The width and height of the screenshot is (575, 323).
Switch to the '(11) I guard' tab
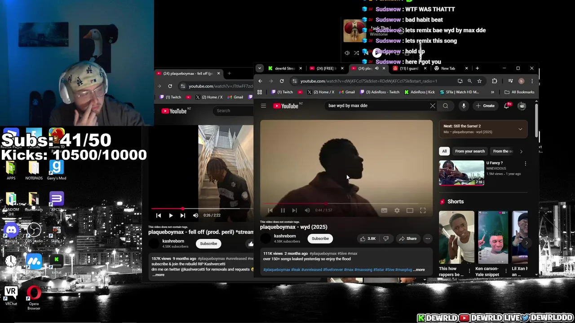tap(408, 69)
